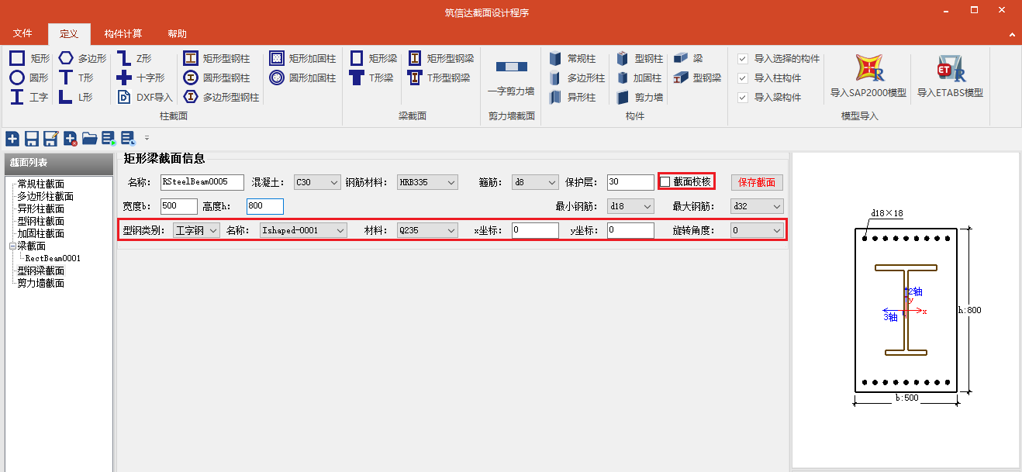
Task: Open the 文件 menu tab
Action: click(22, 34)
